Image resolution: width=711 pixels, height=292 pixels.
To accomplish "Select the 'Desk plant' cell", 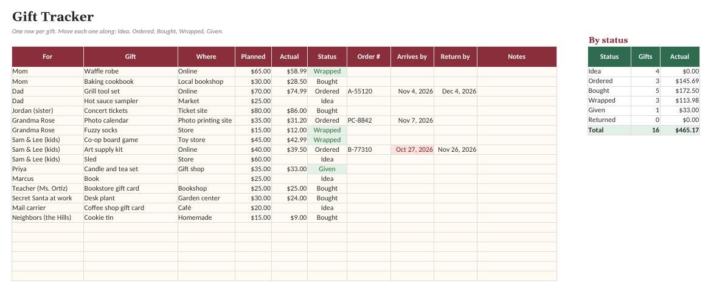I will [x=131, y=199].
